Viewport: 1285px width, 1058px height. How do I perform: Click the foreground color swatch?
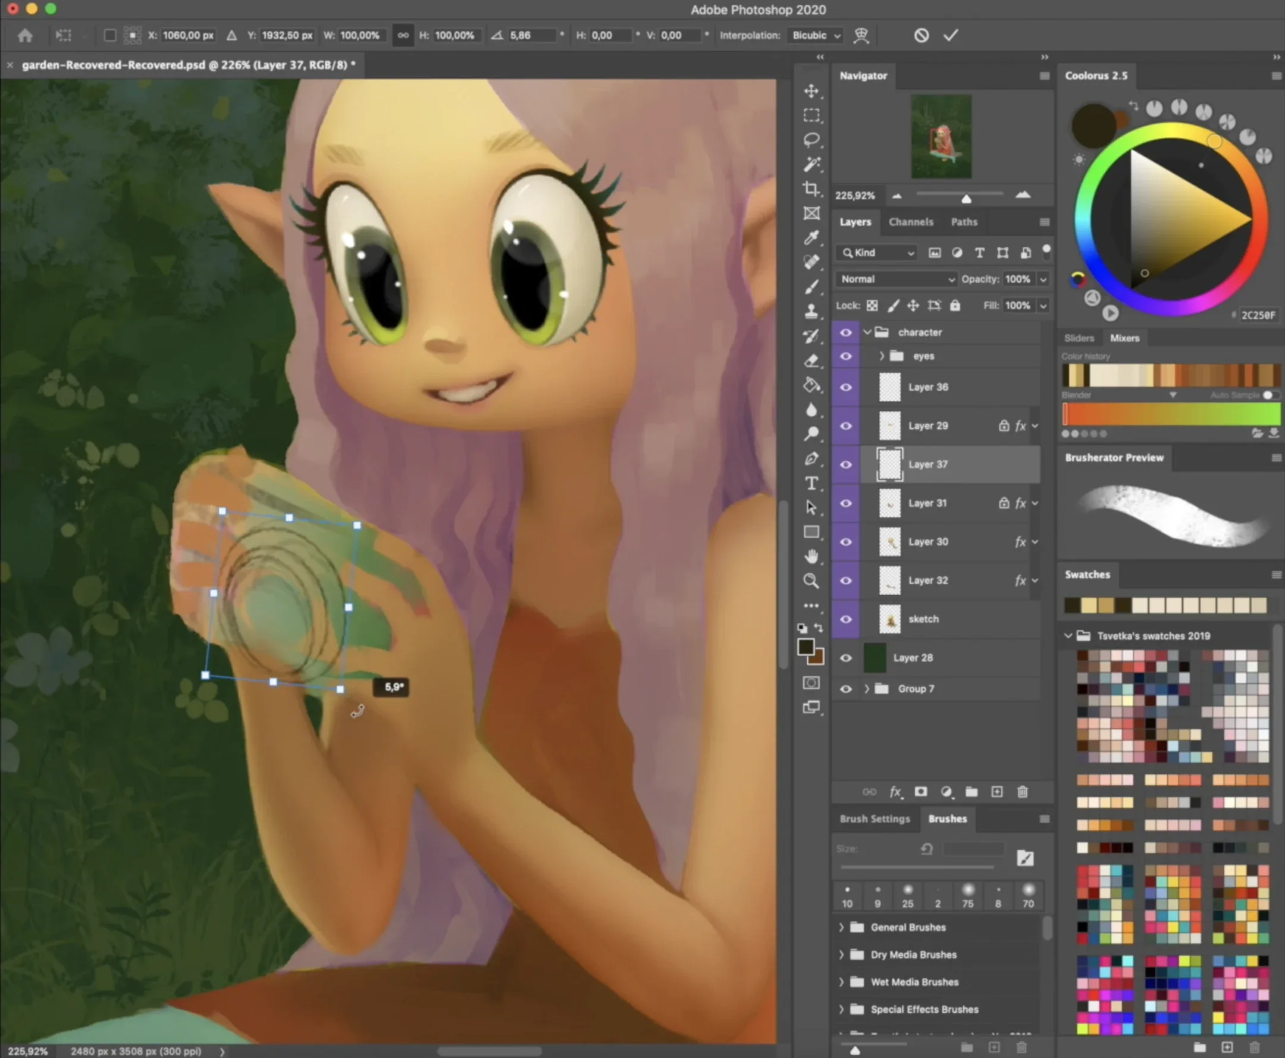pos(806,646)
